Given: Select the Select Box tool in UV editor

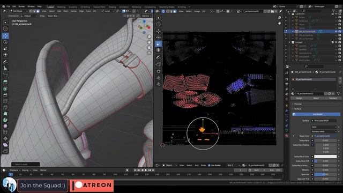Looking at the screenshot, I should (159, 18).
